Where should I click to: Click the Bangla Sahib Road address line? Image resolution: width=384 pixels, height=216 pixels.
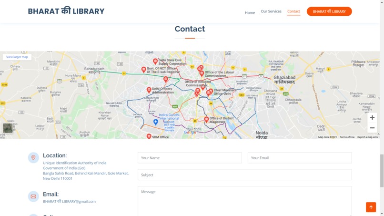(x=86, y=173)
